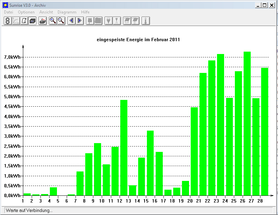The width and height of the screenshot is (278, 215).
Task: Minimize the Sunrise window
Action: click(258, 5)
